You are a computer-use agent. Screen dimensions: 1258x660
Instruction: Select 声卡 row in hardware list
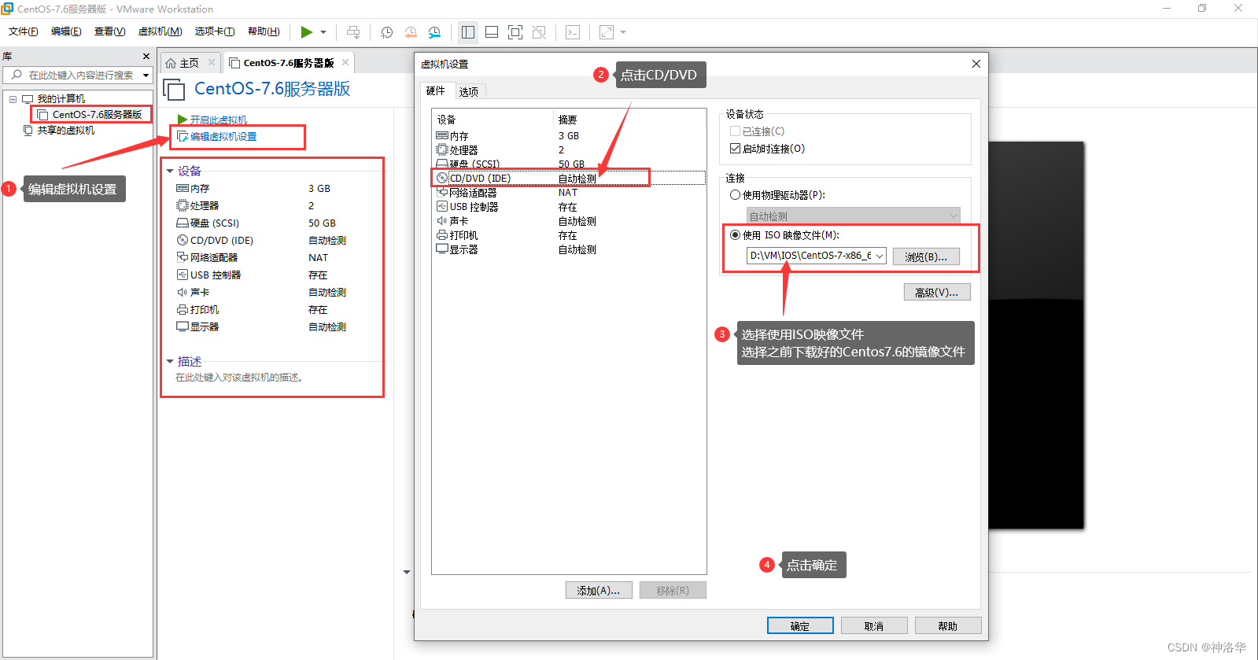click(x=569, y=221)
